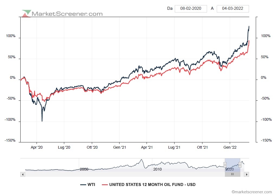278x196 pixels.
Task: Click the navigator scroll right arrow
Action: tap(246, 174)
